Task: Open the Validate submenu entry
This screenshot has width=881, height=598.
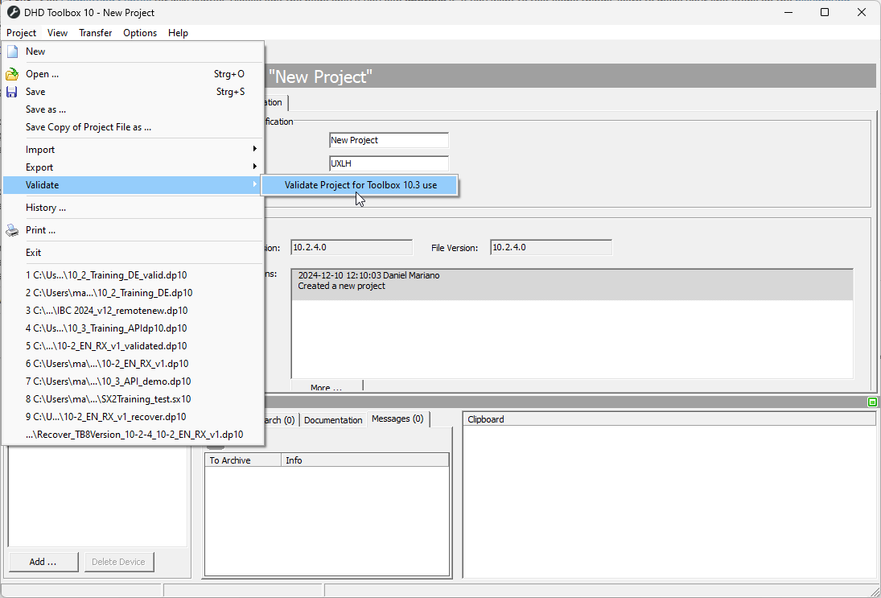Action: (133, 185)
